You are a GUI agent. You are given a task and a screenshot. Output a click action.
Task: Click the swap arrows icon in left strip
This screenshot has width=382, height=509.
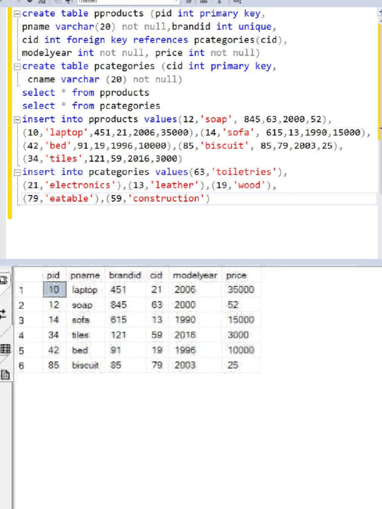coord(3,314)
